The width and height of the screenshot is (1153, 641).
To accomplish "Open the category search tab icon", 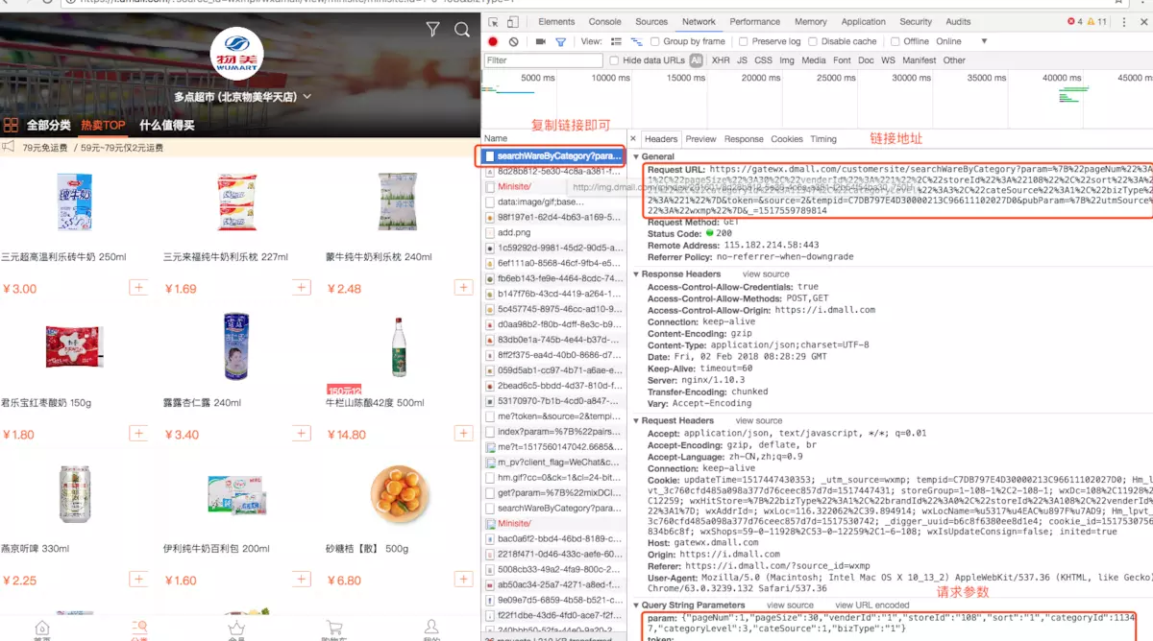I will coord(139,629).
